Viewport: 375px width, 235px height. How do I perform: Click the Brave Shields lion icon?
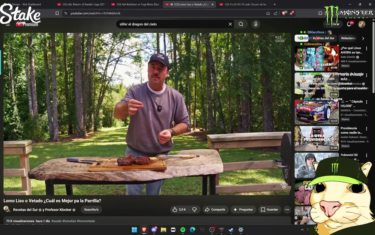pyautogui.click(x=284, y=13)
